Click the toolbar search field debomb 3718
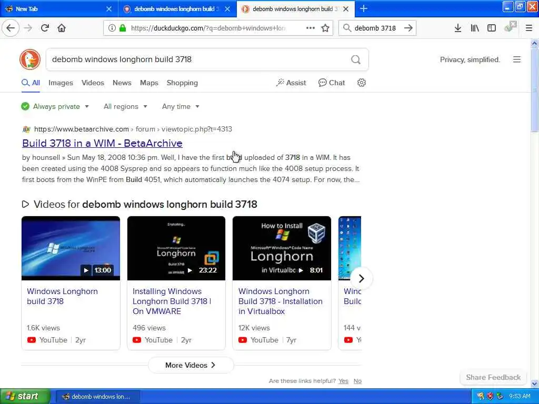539x404 pixels. [375, 28]
